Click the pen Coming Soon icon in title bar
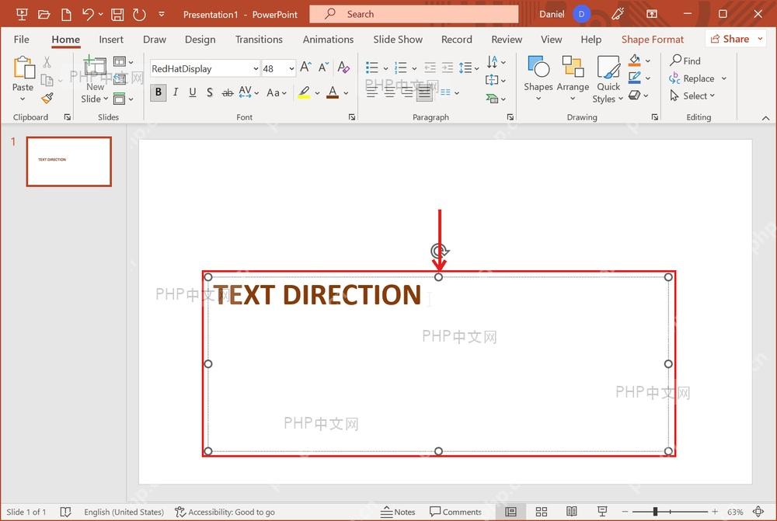The image size is (777, 521). [618, 14]
